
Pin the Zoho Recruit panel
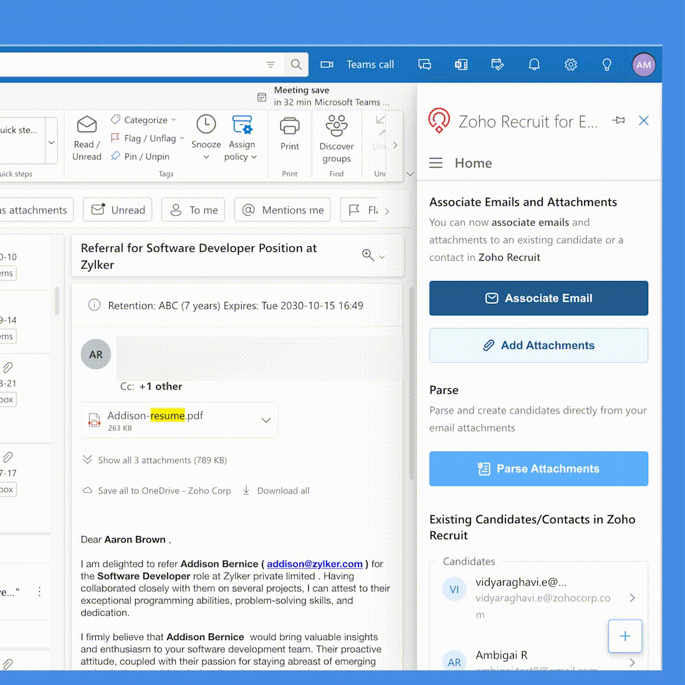coord(618,120)
